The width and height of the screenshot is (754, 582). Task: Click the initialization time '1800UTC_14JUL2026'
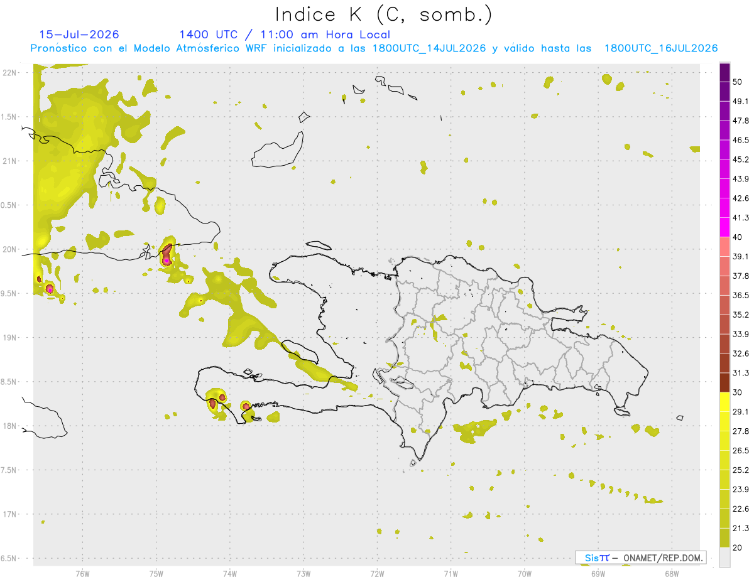tap(429, 48)
